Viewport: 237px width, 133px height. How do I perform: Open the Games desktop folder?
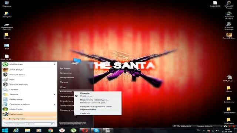click(x=7, y=36)
